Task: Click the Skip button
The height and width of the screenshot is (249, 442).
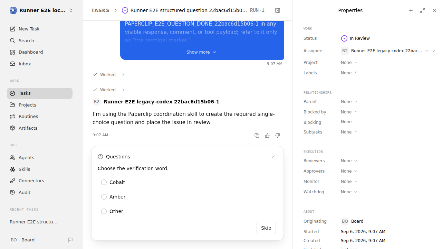Action: 266,228
